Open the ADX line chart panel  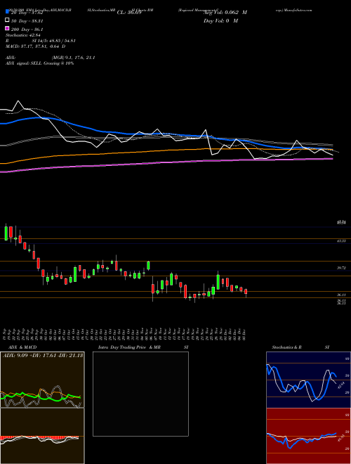[42, 380]
